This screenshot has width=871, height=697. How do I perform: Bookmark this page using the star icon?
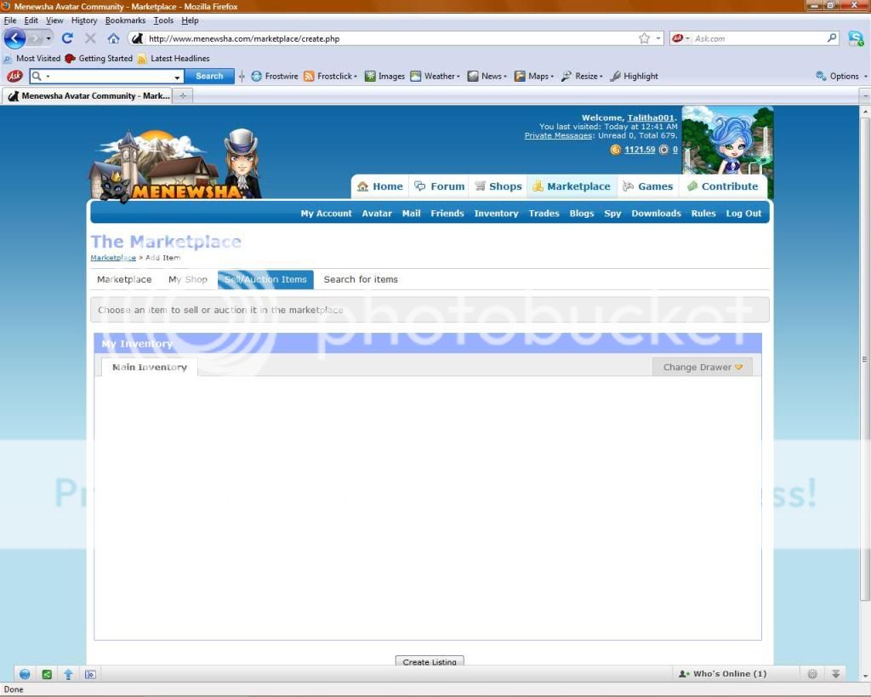(644, 38)
